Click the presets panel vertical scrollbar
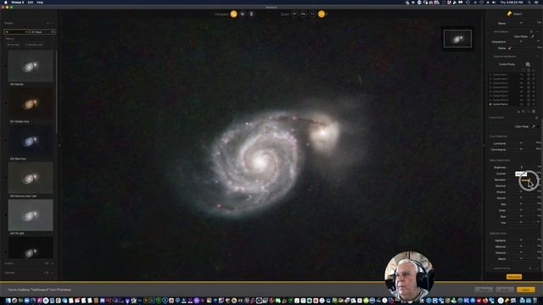Viewport: 543px width, 305px height. point(57,93)
